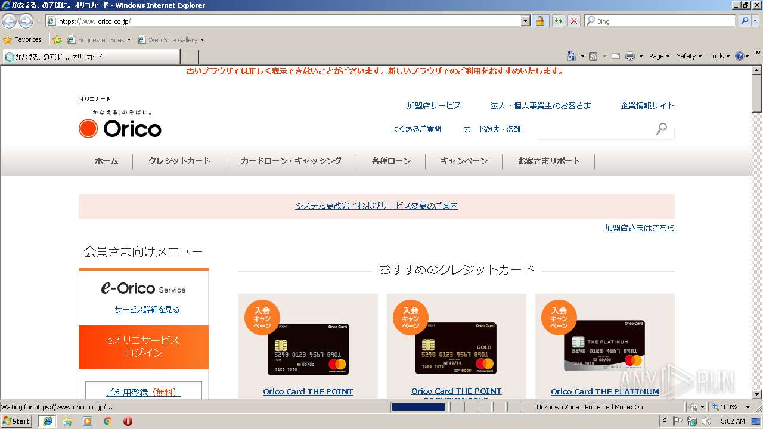Click the Refresh page icon

click(558, 21)
